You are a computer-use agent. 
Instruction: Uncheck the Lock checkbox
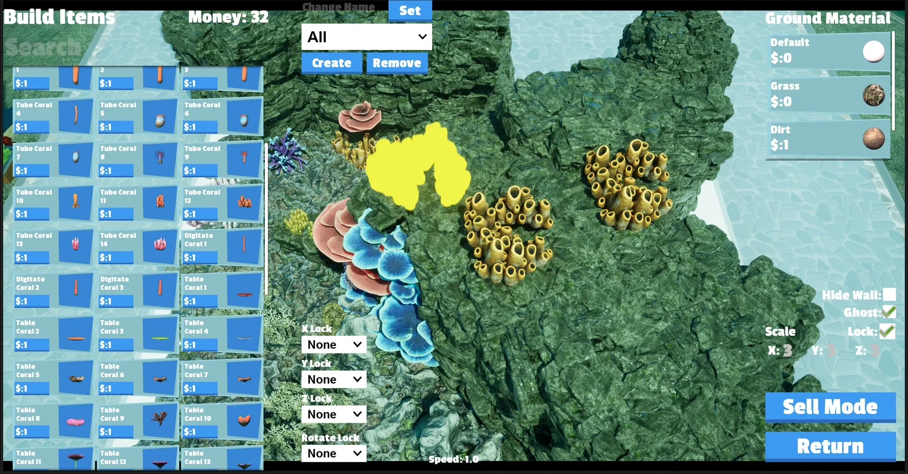point(887,331)
